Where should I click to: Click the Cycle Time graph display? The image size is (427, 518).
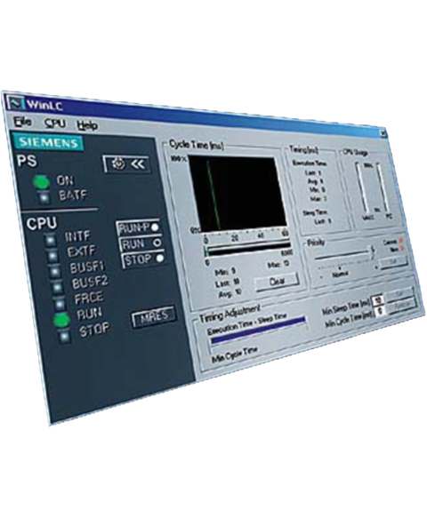tap(237, 194)
